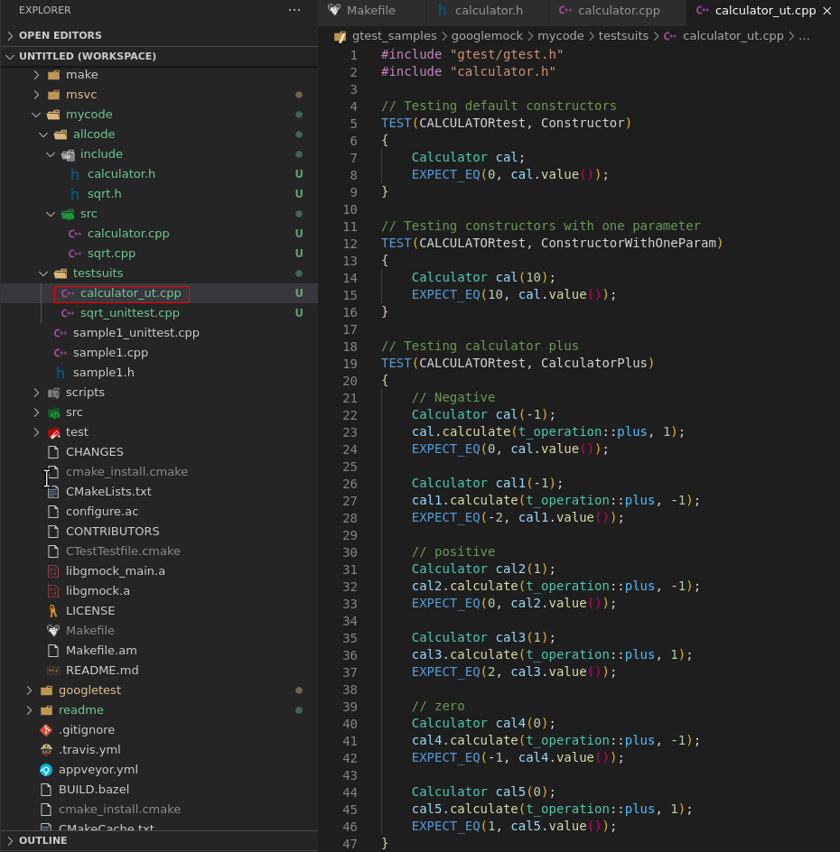Expand the test folder chevron
The width and height of the screenshot is (840, 852).
pos(36,432)
